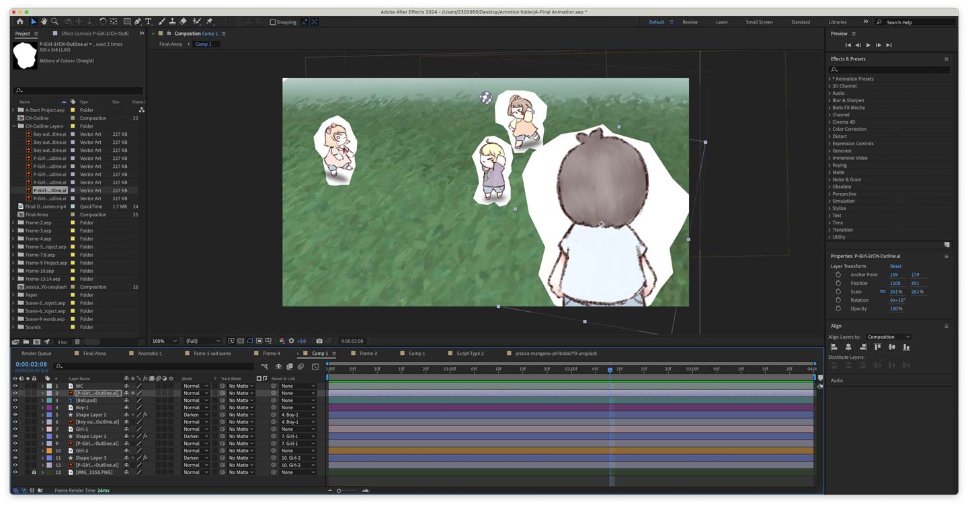Select the Hand tool
Viewport: 968px width, 506px height.
point(44,22)
